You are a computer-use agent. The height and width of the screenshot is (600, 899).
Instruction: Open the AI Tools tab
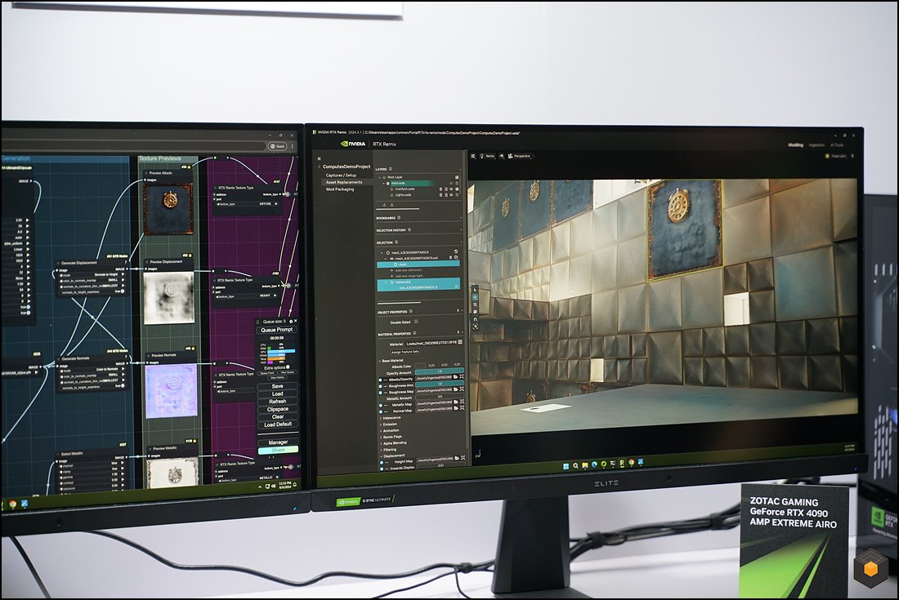pyautogui.click(x=837, y=144)
